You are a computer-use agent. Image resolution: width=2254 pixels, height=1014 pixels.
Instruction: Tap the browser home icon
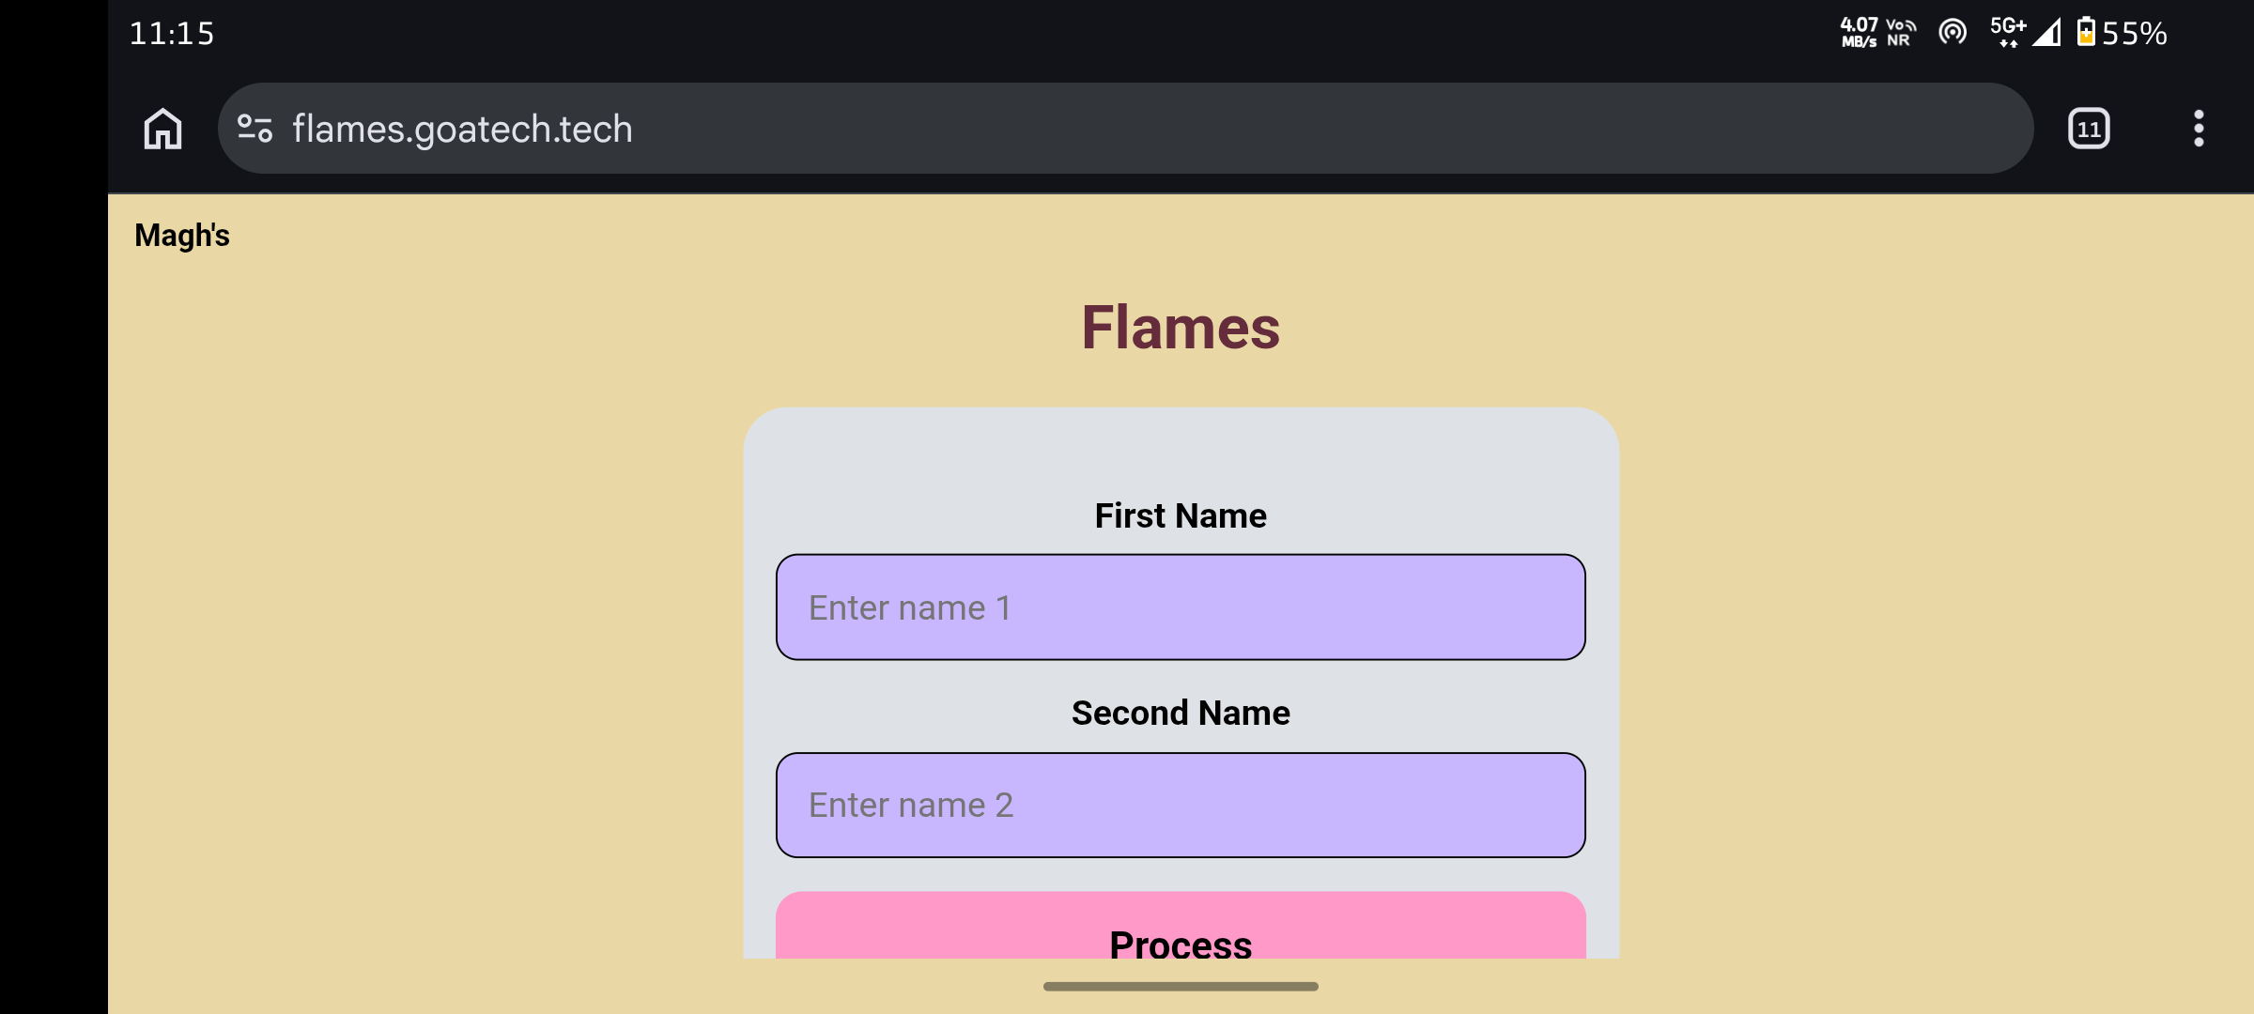pos(162,129)
